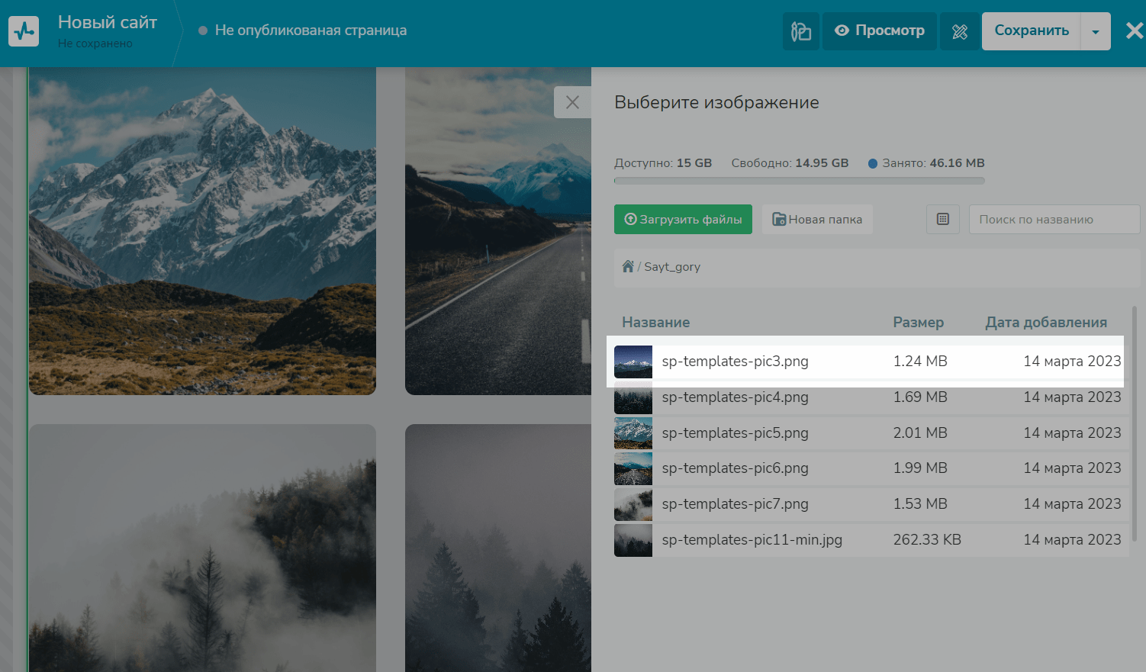The width and height of the screenshot is (1146, 672).
Task: Click the storage usage progress bar
Action: [800, 181]
